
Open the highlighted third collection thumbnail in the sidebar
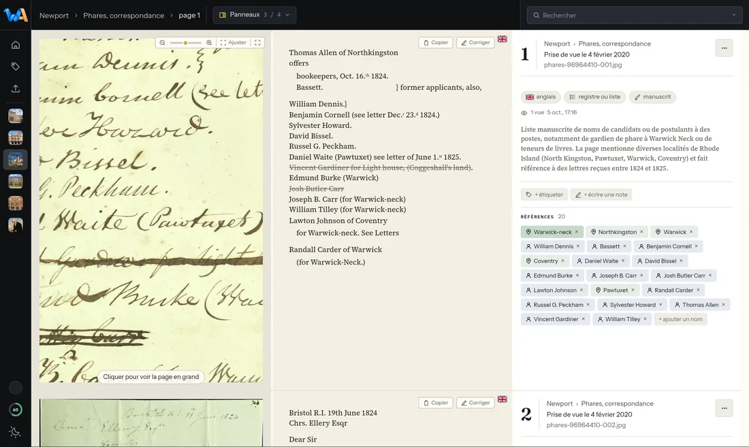pos(15,160)
